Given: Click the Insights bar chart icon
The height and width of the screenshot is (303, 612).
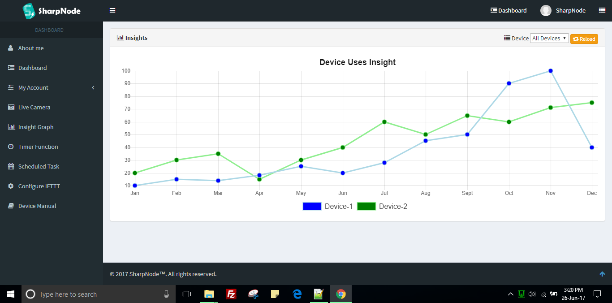Looking at the screenshot, I should tap(120, 38).
